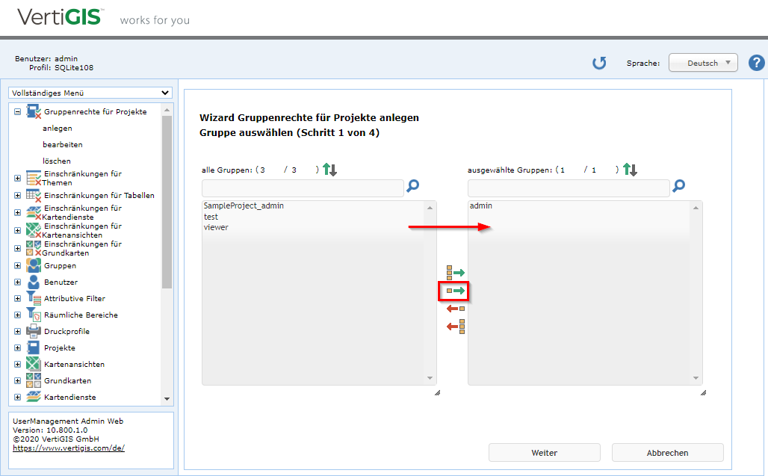Click the alle Gruppen search field

click(x=303, y=188)
